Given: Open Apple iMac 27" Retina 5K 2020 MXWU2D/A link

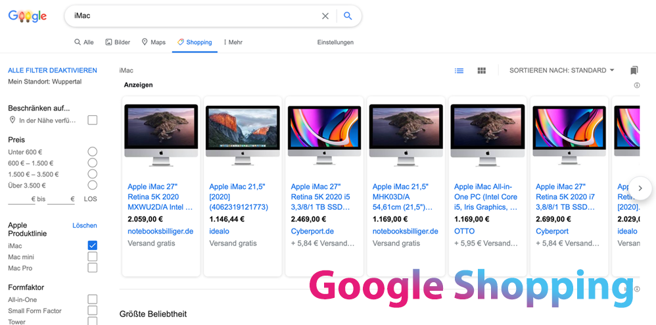Looking at the screenshot, I should 160,197.
